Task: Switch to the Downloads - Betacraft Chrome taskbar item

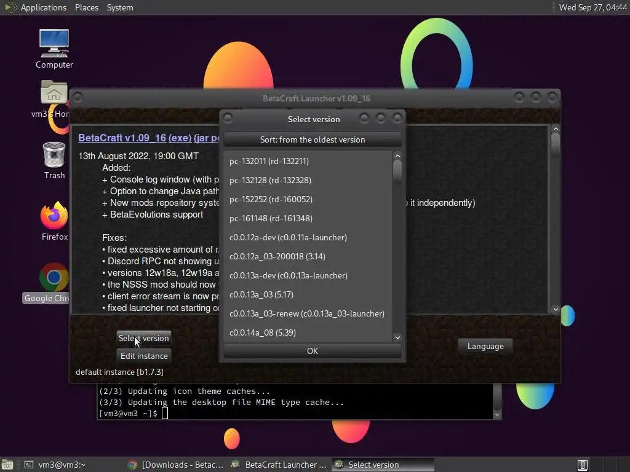Action: click(x=175, y=465)
